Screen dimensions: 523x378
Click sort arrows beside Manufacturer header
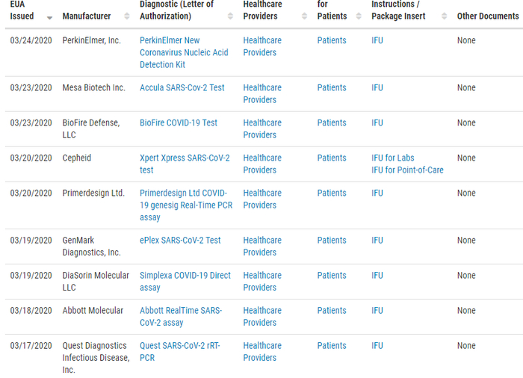click(x=125, y=16)
